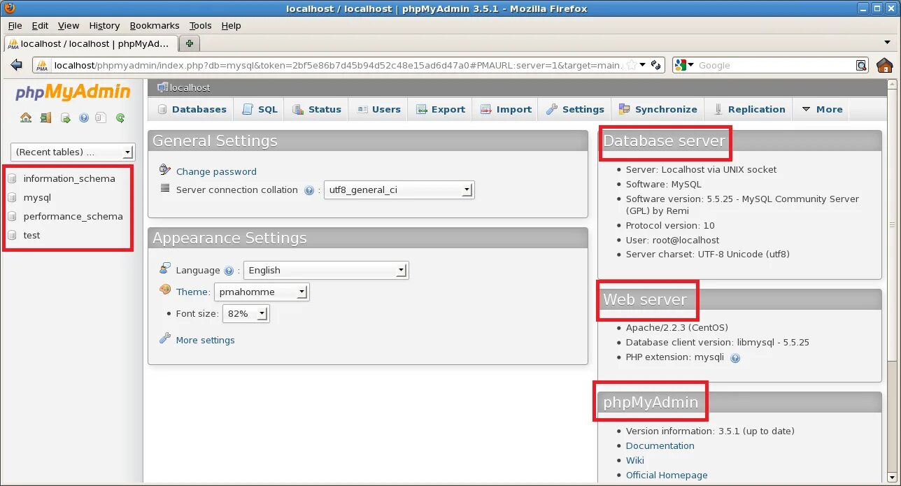
Task: Open the Edit menu
Action: point(40,25)
